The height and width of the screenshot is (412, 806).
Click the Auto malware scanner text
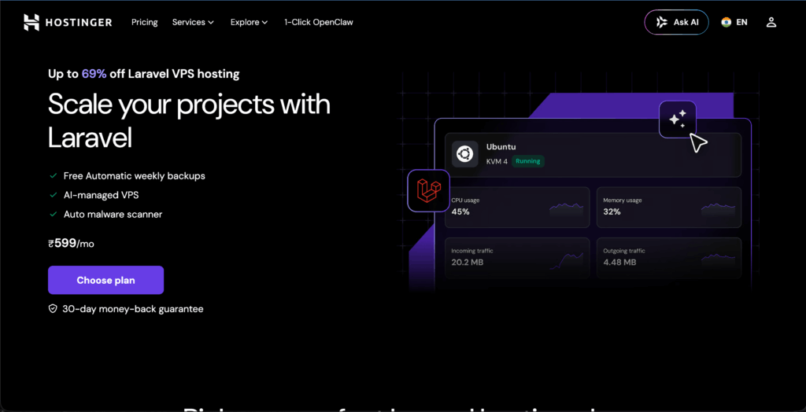pos(113,214)
